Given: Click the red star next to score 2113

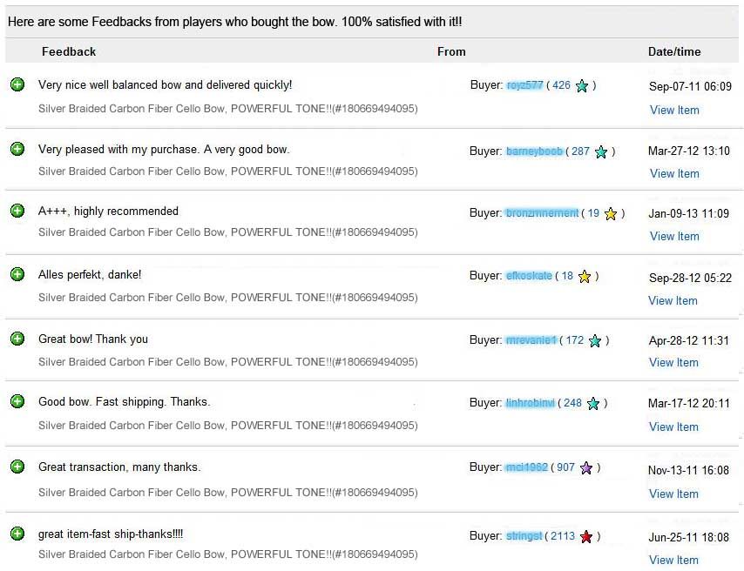Looking at the screenshot, I should [x=586, y=537].
